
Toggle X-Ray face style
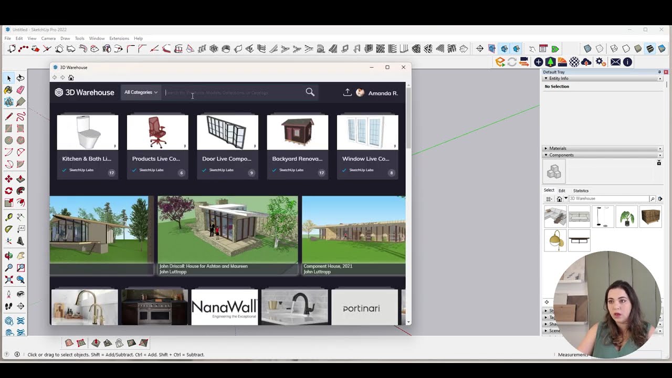[587, 49]
